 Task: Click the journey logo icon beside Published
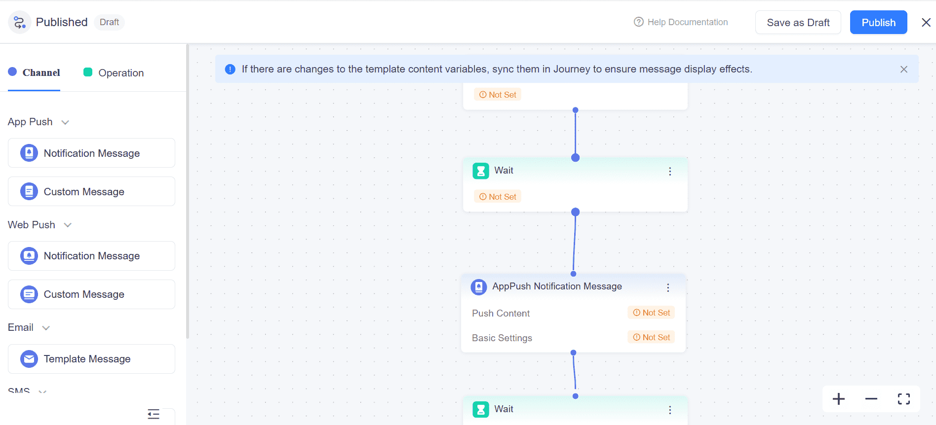click(20, 22)
